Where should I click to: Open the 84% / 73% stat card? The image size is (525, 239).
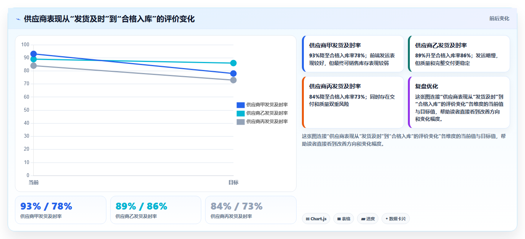251,210
